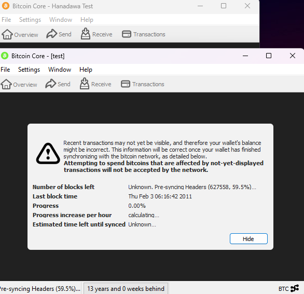
Task: Click the '13 years and 0 weeks behind' progress bar
Action: 126,289
